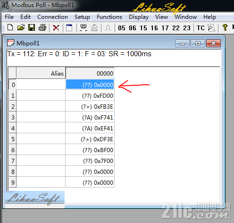234x223 pixels.
Task: Select the 0xFD00 value cell
Action: [90, 95]
